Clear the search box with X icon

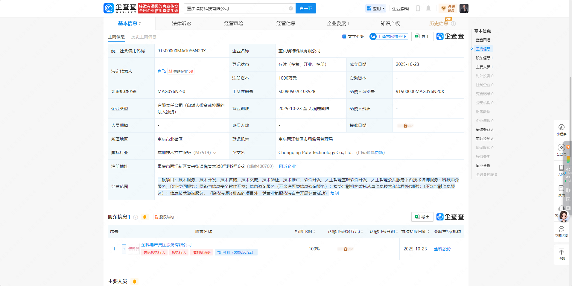click(x=290, y=8)
